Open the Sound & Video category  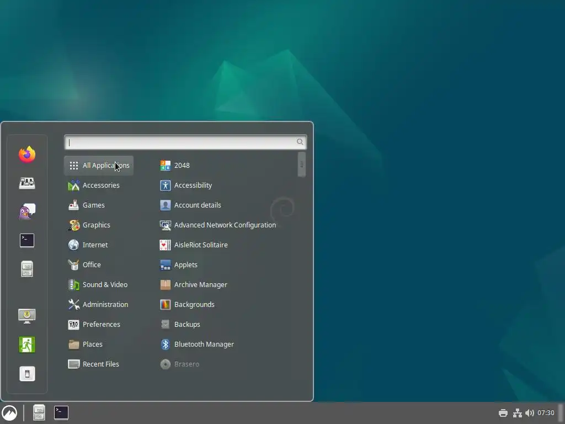[99, 284]
